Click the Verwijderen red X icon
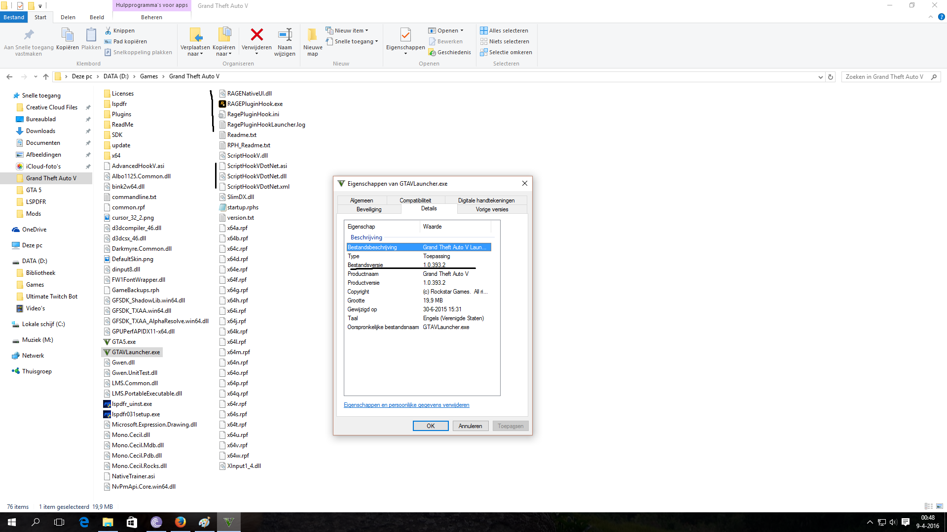Image resolution: width=947 pixels, height=532 pixels. pos(256,35)
